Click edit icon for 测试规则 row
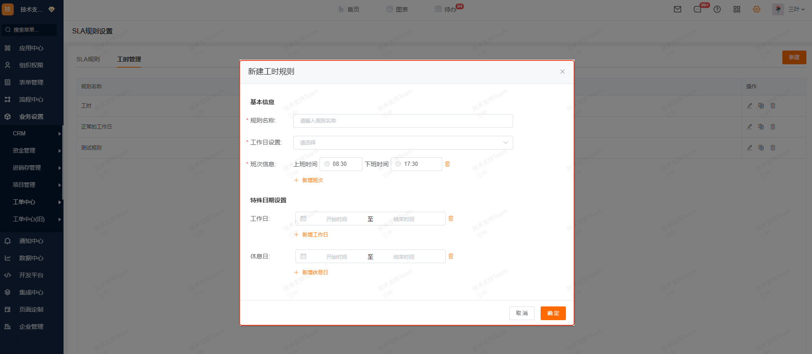 tap(749, 147)
